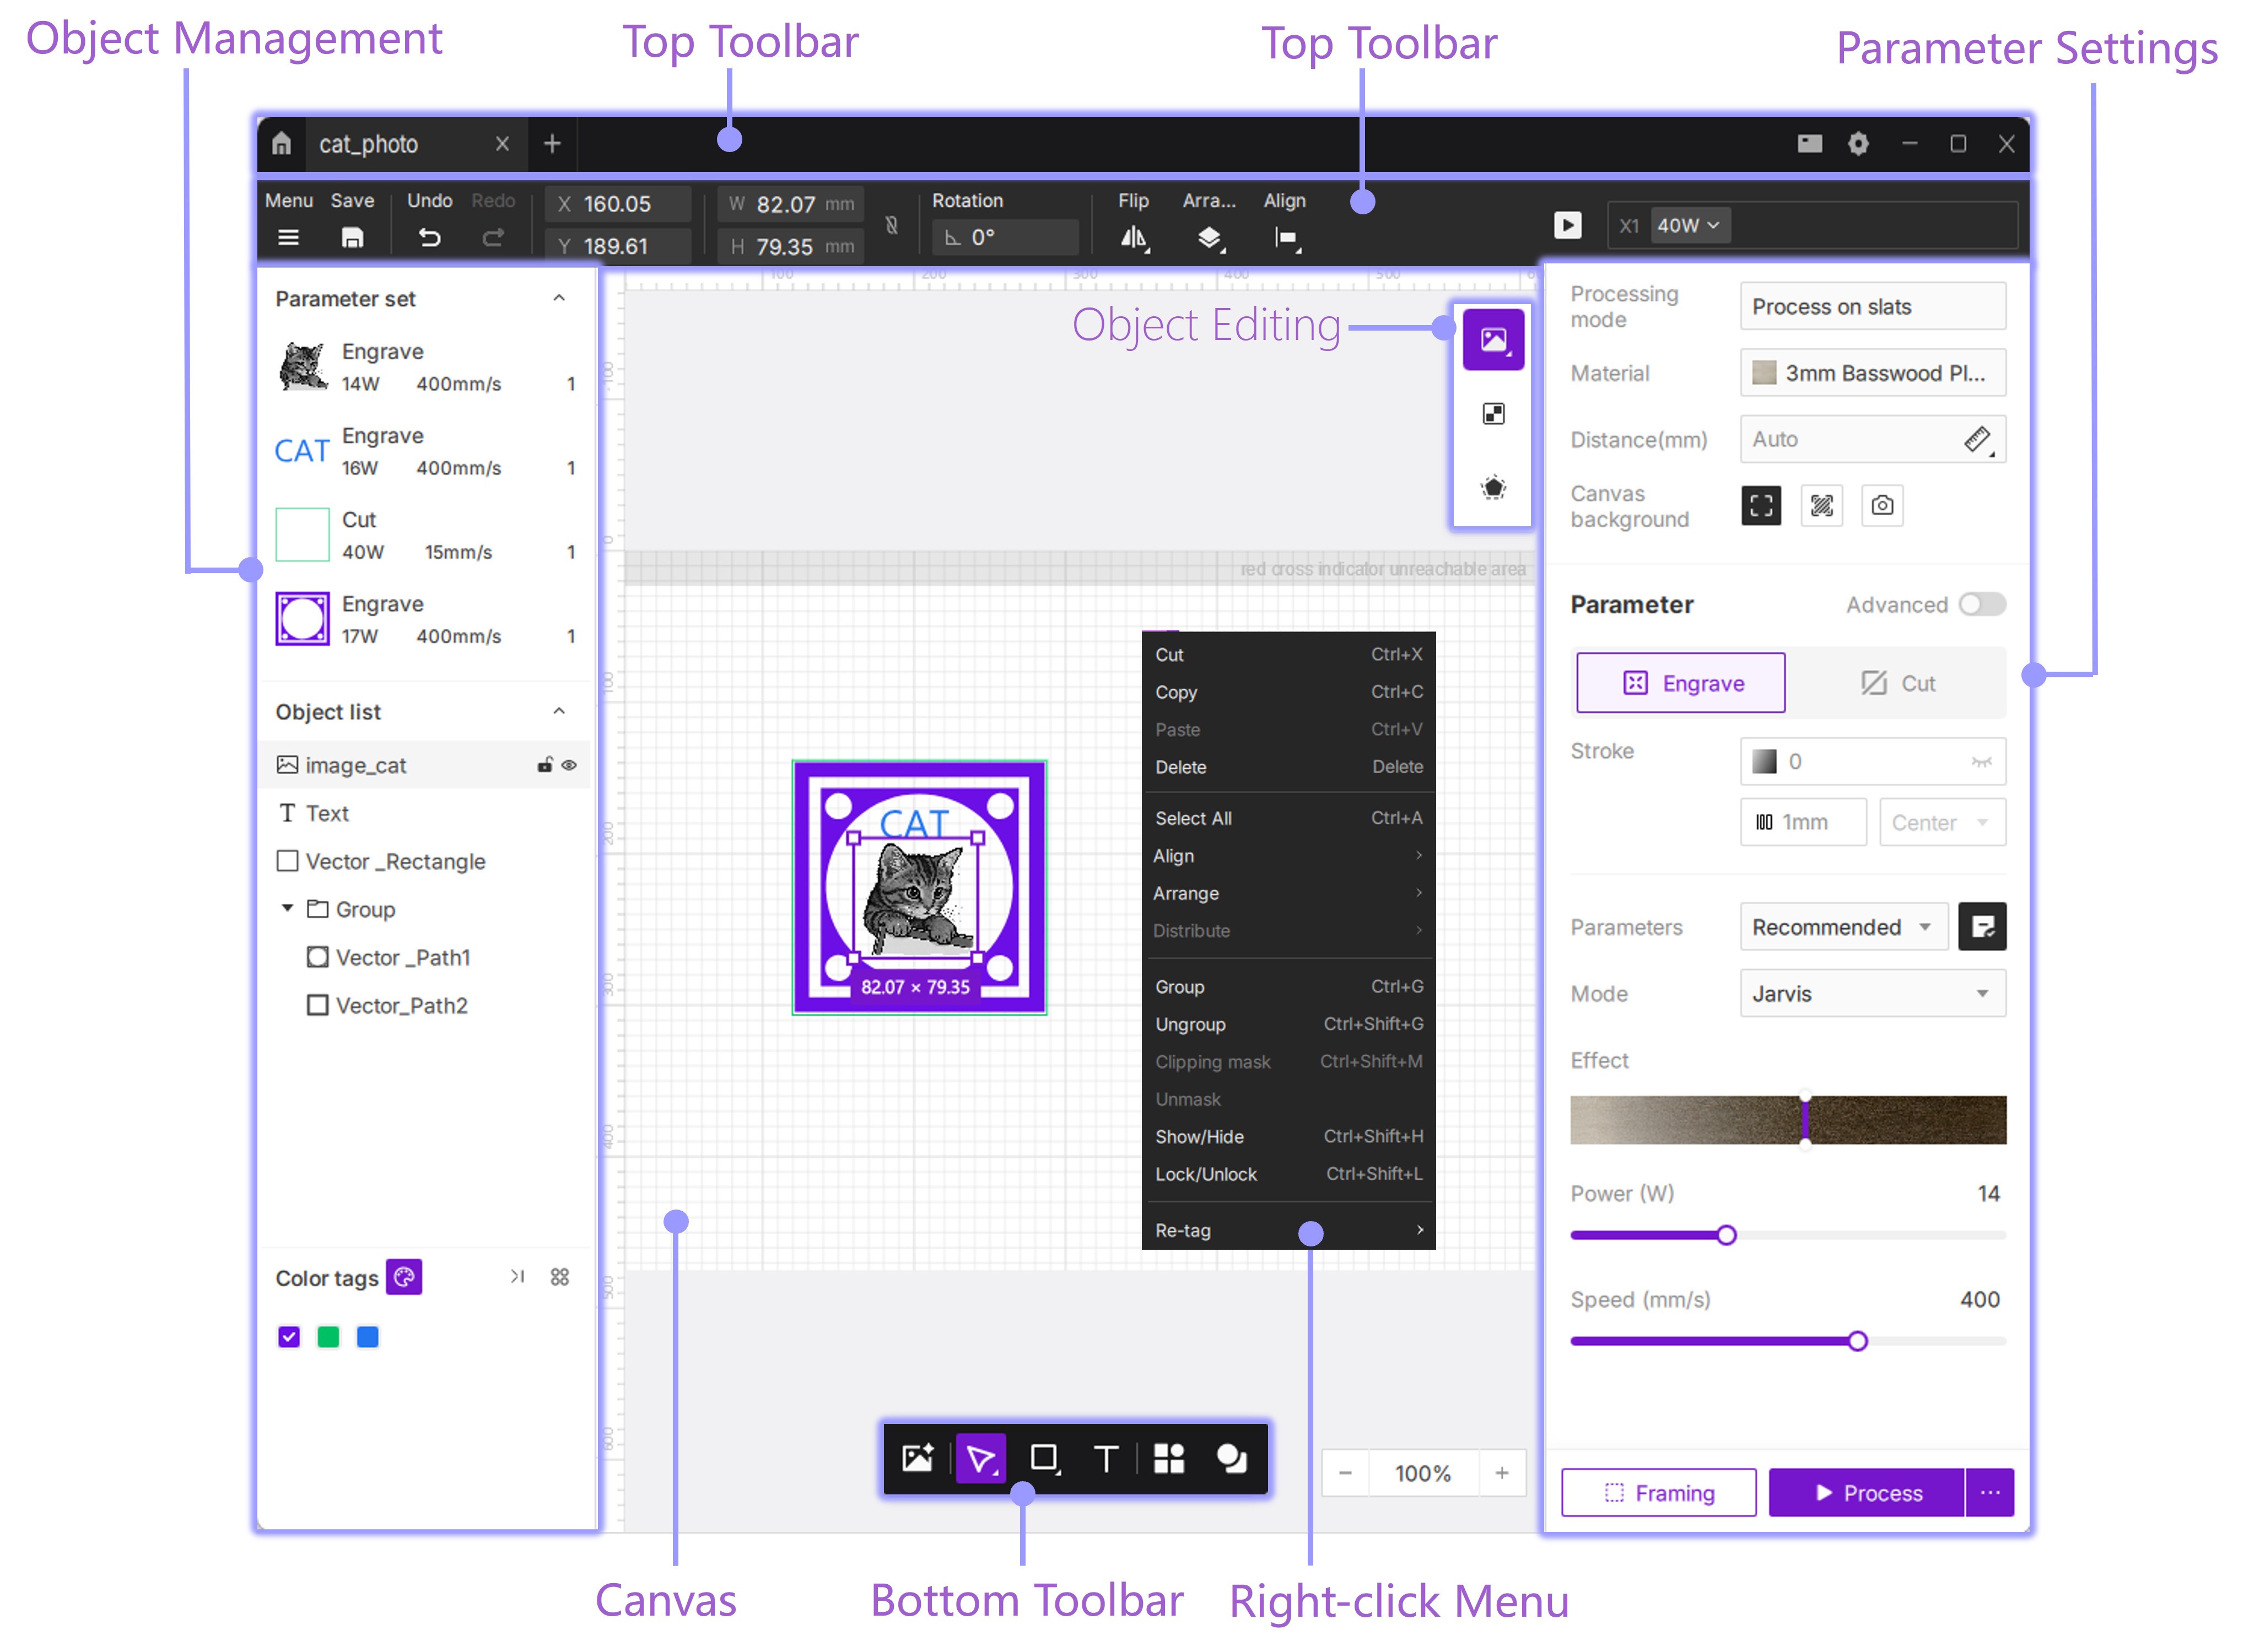Select the Text tool in bottom toolbar

tap(1105, 1459)
